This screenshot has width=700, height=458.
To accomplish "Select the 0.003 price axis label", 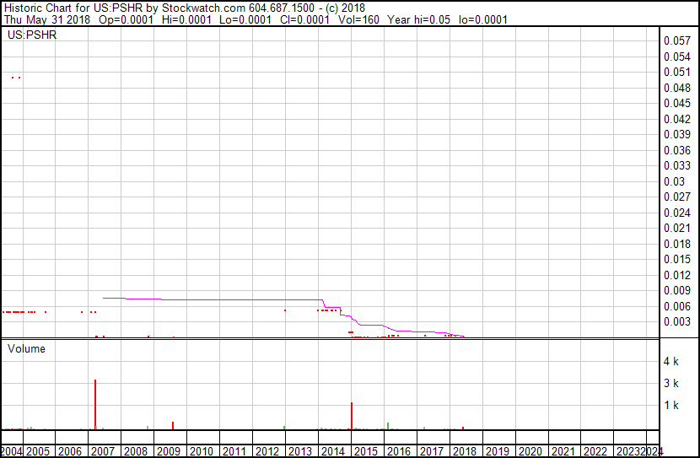I will (x=676, y=321).
